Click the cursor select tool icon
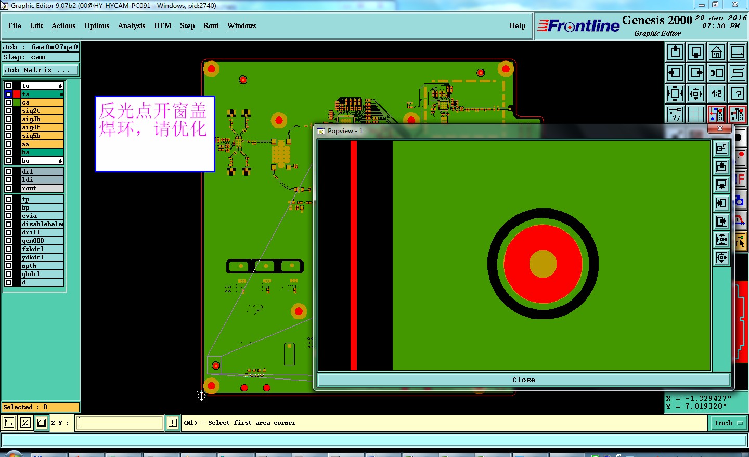This screenshot has width=749, height=457. click(x=742, y=242)
